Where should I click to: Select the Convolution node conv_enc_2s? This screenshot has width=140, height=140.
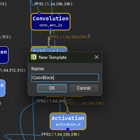coord(51,22)
